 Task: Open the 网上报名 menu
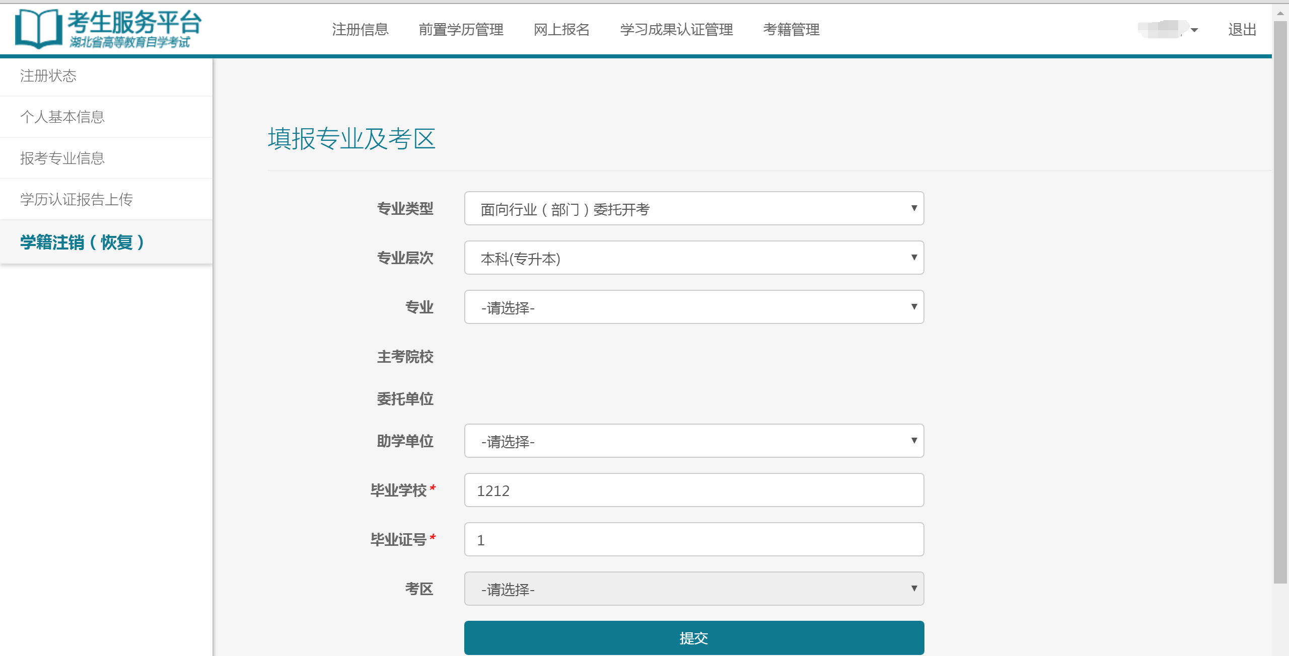561,30
